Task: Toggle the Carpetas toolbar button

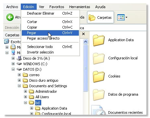Action: coord(100,17)
